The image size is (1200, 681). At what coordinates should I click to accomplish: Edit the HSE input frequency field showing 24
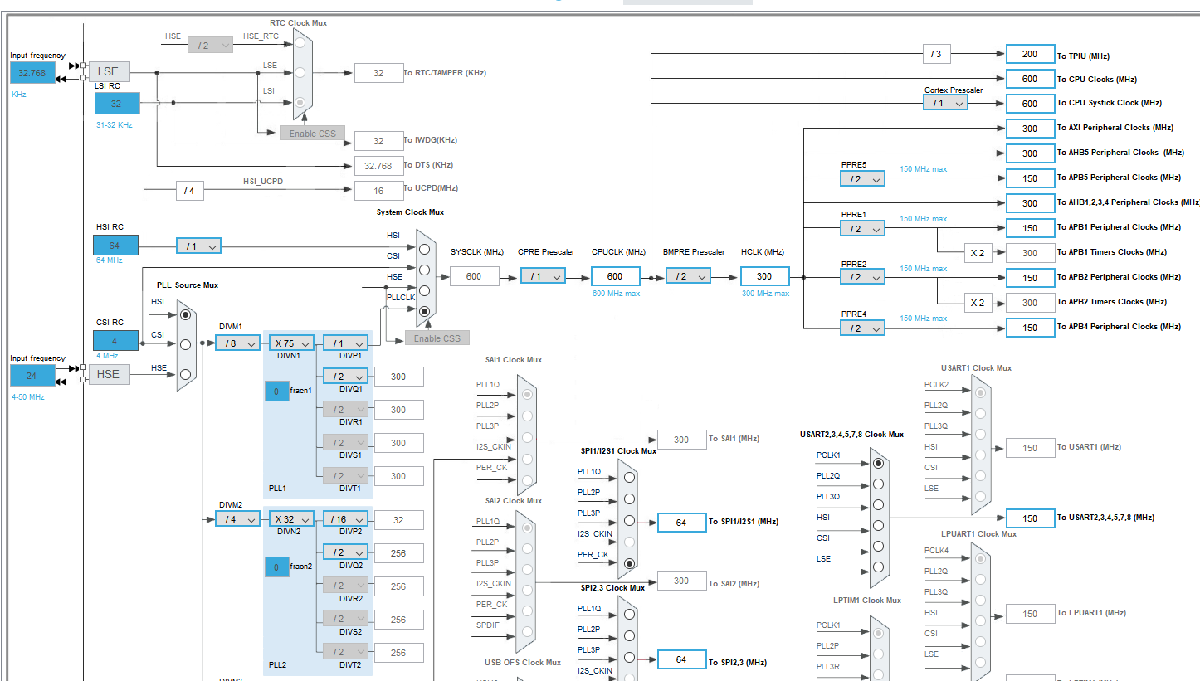click(x=32, y=375)
